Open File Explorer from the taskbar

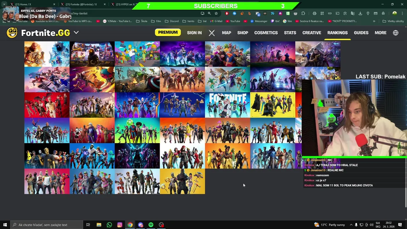[99, 225]
